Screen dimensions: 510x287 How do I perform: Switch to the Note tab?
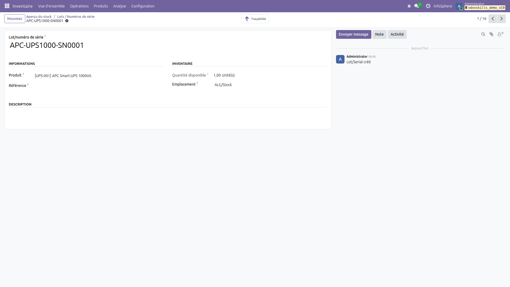point(379,34)
